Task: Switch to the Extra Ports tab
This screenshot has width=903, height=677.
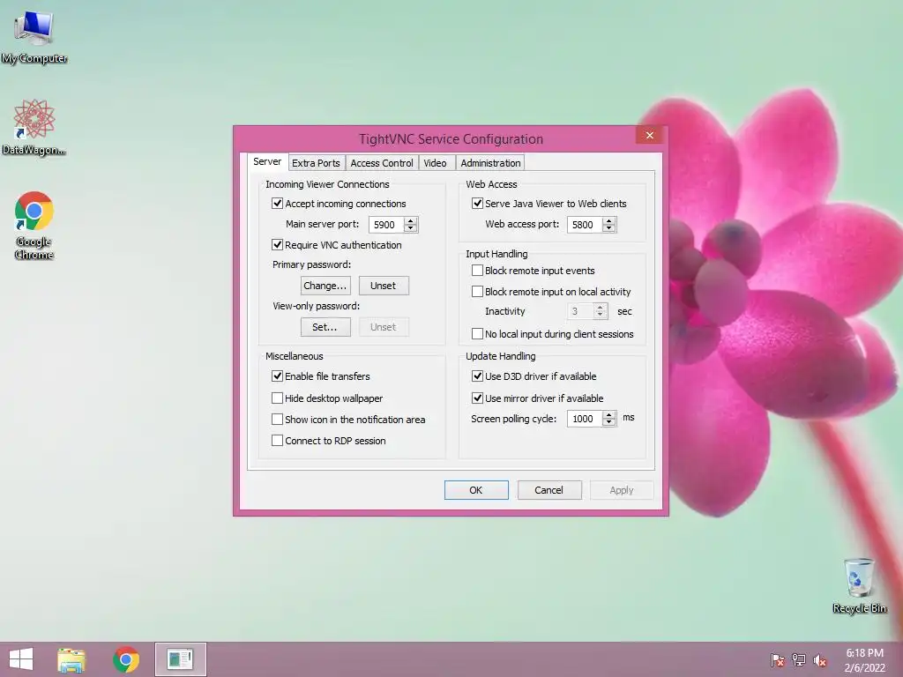Action: (x=316, y=163)
